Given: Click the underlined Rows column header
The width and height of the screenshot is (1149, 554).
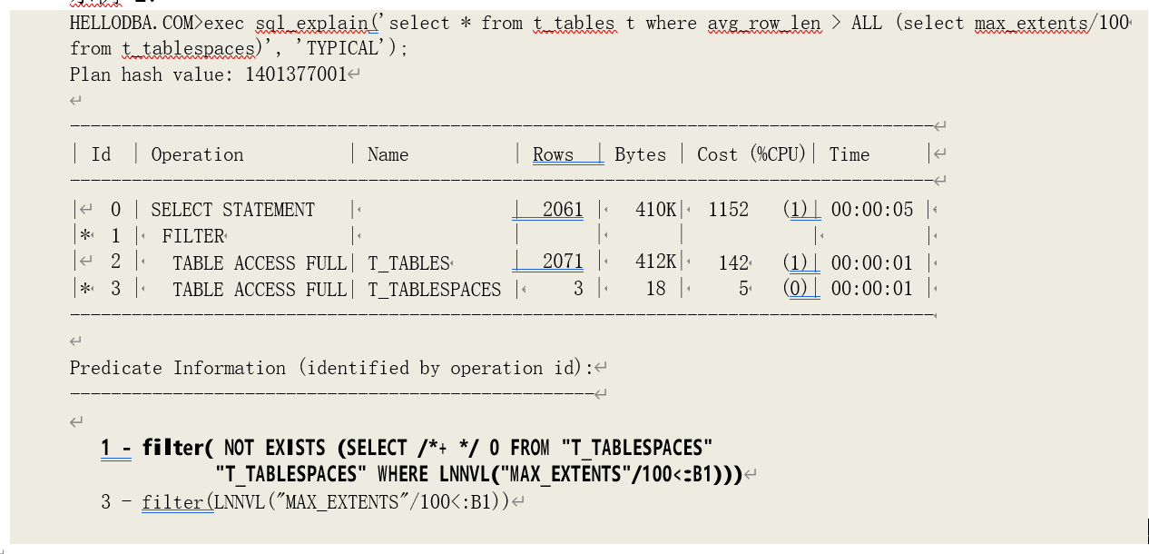Looking at the screenshot, I should coord(553,154).
